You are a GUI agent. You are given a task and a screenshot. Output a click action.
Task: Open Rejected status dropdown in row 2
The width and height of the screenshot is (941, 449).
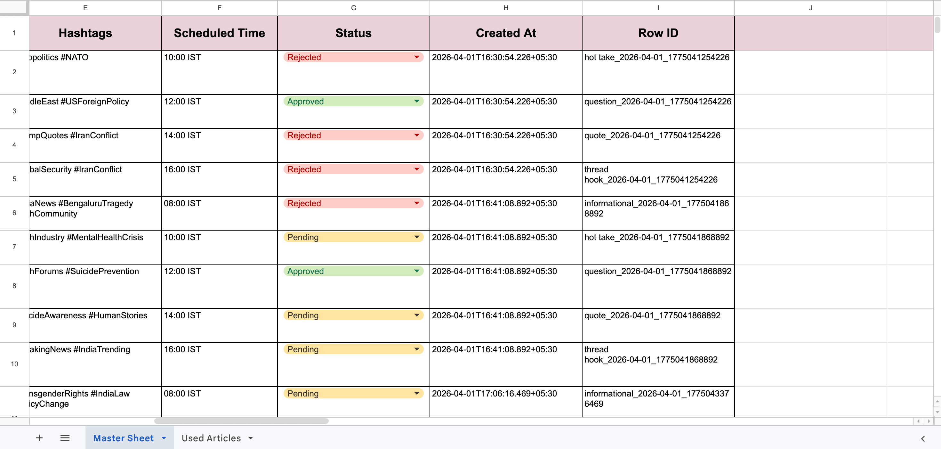point(416,57)
